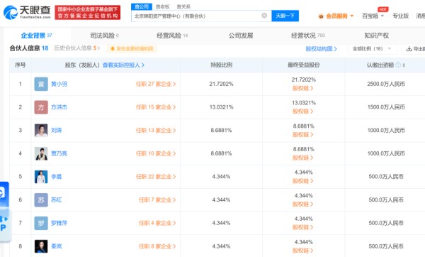Click 黄小羽's avatar icon

tap(41, 84)
